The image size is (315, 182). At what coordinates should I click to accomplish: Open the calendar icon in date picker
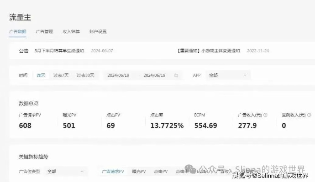(176, 75)
